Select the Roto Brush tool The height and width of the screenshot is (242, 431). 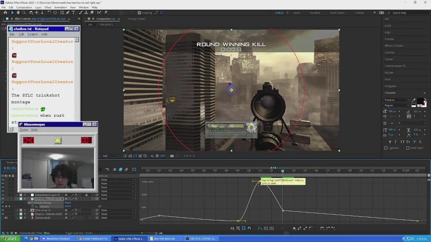point(99,12)
